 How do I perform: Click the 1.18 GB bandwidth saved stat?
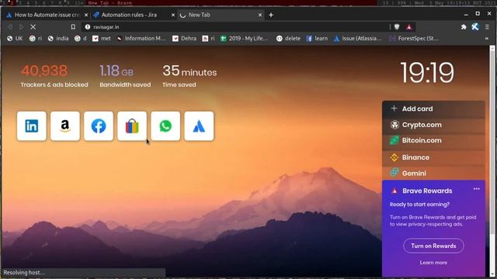click(x=125, y=76)
